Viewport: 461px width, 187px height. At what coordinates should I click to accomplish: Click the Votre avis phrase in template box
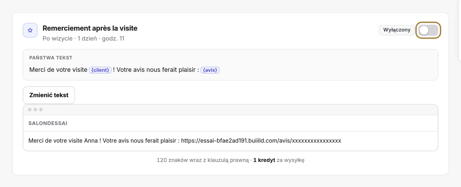tap(128, 70)
